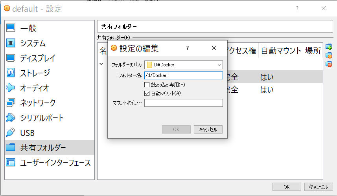Image resolution: width=337 pixels, height=196 pixels.
Task: Click キャンセル in the 設定の編集 dialog
Action: (208, 129)
